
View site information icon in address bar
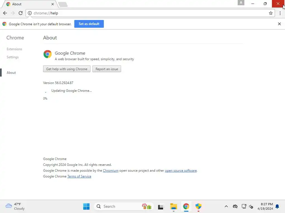pos(30,13)
